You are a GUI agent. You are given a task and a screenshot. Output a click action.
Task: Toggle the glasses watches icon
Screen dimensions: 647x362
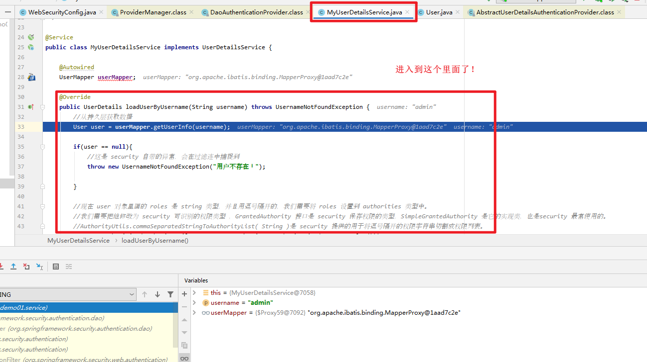coord(184,358)
